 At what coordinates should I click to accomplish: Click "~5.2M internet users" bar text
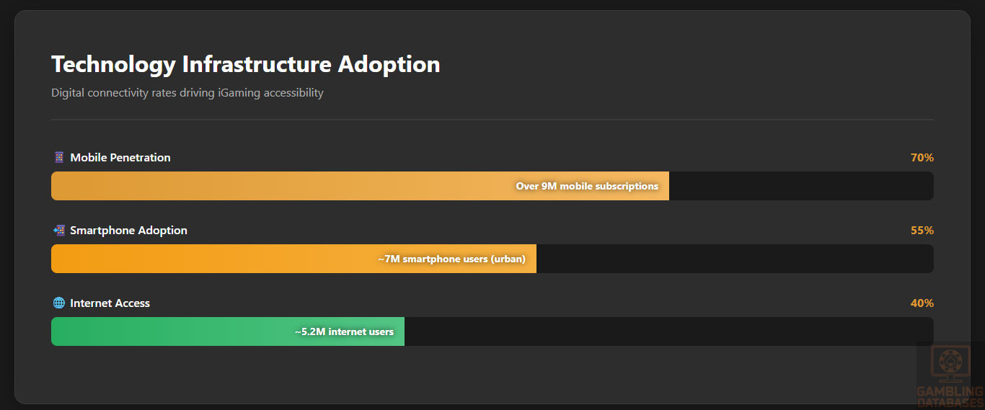coord(344,331)
